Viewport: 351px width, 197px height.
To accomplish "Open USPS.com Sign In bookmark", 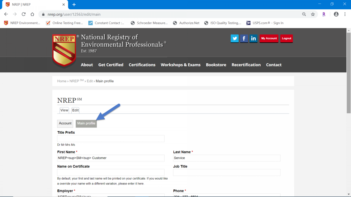I will point(265,23).
